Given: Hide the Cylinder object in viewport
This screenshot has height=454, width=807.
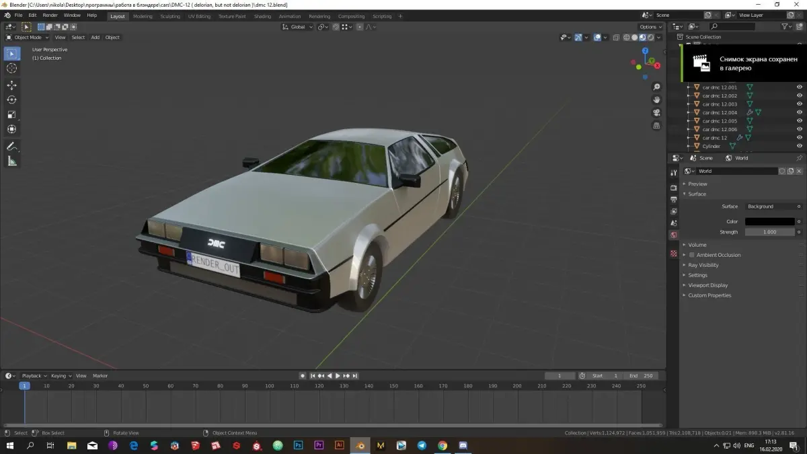Looking at the screenshot, I should [800, 146].
